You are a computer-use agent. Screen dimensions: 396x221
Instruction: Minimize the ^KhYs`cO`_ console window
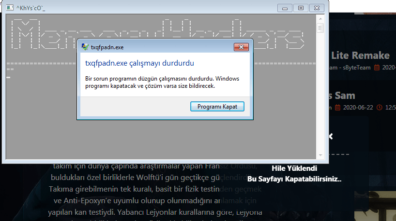[285, 8]
